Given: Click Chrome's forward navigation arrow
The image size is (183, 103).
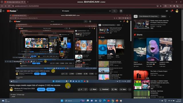Looking at the screenshot, I should pyautogui.click(x=5, y=6).
